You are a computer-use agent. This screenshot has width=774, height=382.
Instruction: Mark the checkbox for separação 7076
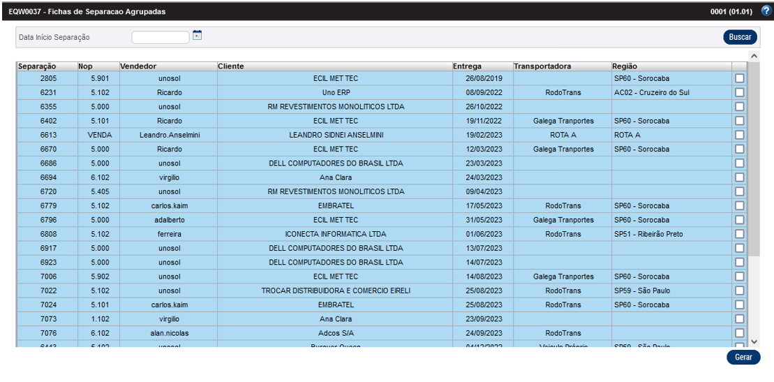(x=740, y=333)
